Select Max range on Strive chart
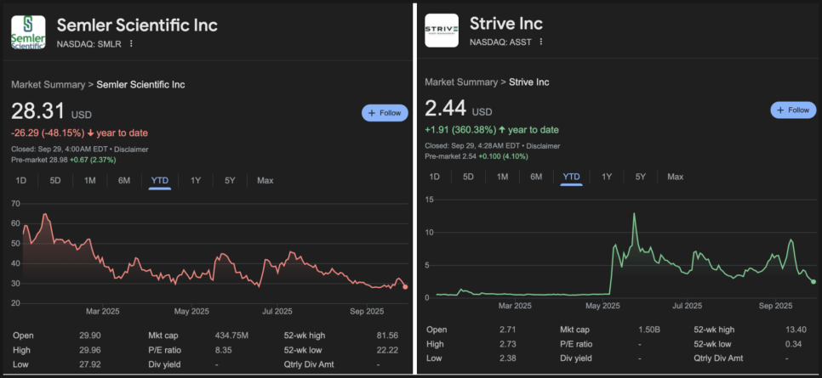The height and width of the screenshot is (378, 822). [676, 177]
